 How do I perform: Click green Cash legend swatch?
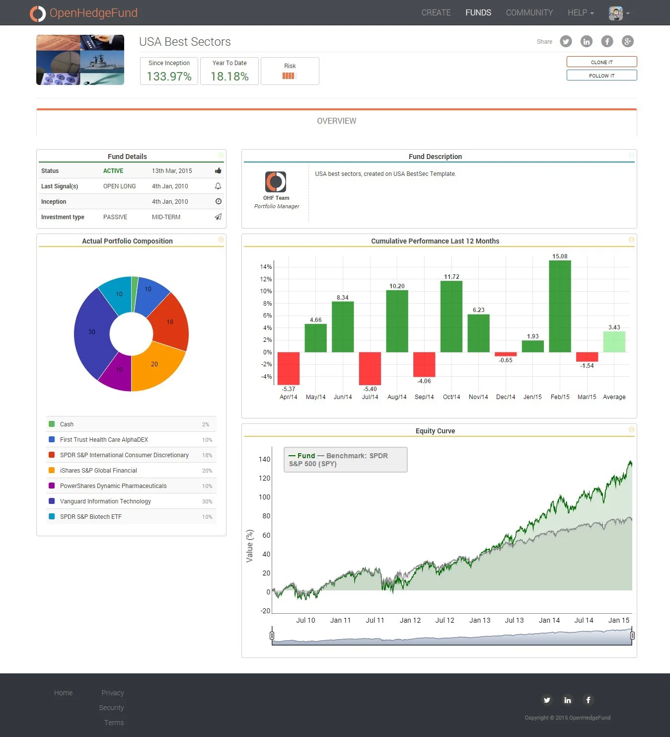(52, 424)
